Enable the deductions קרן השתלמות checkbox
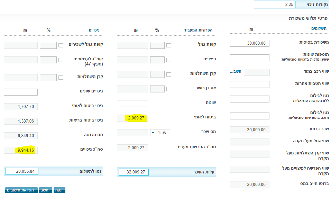 click(x=61, y=77)
